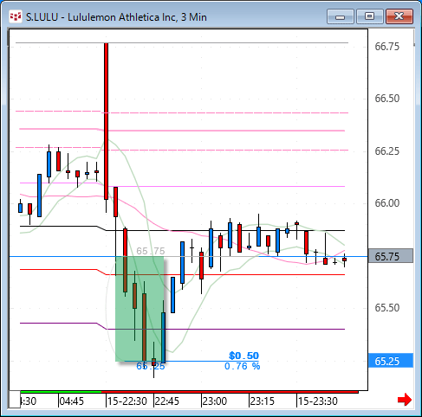Click the 15-22:30 time axis label
Image resolution: width=422 pixels, height=417 pixels.
point(127,401)
